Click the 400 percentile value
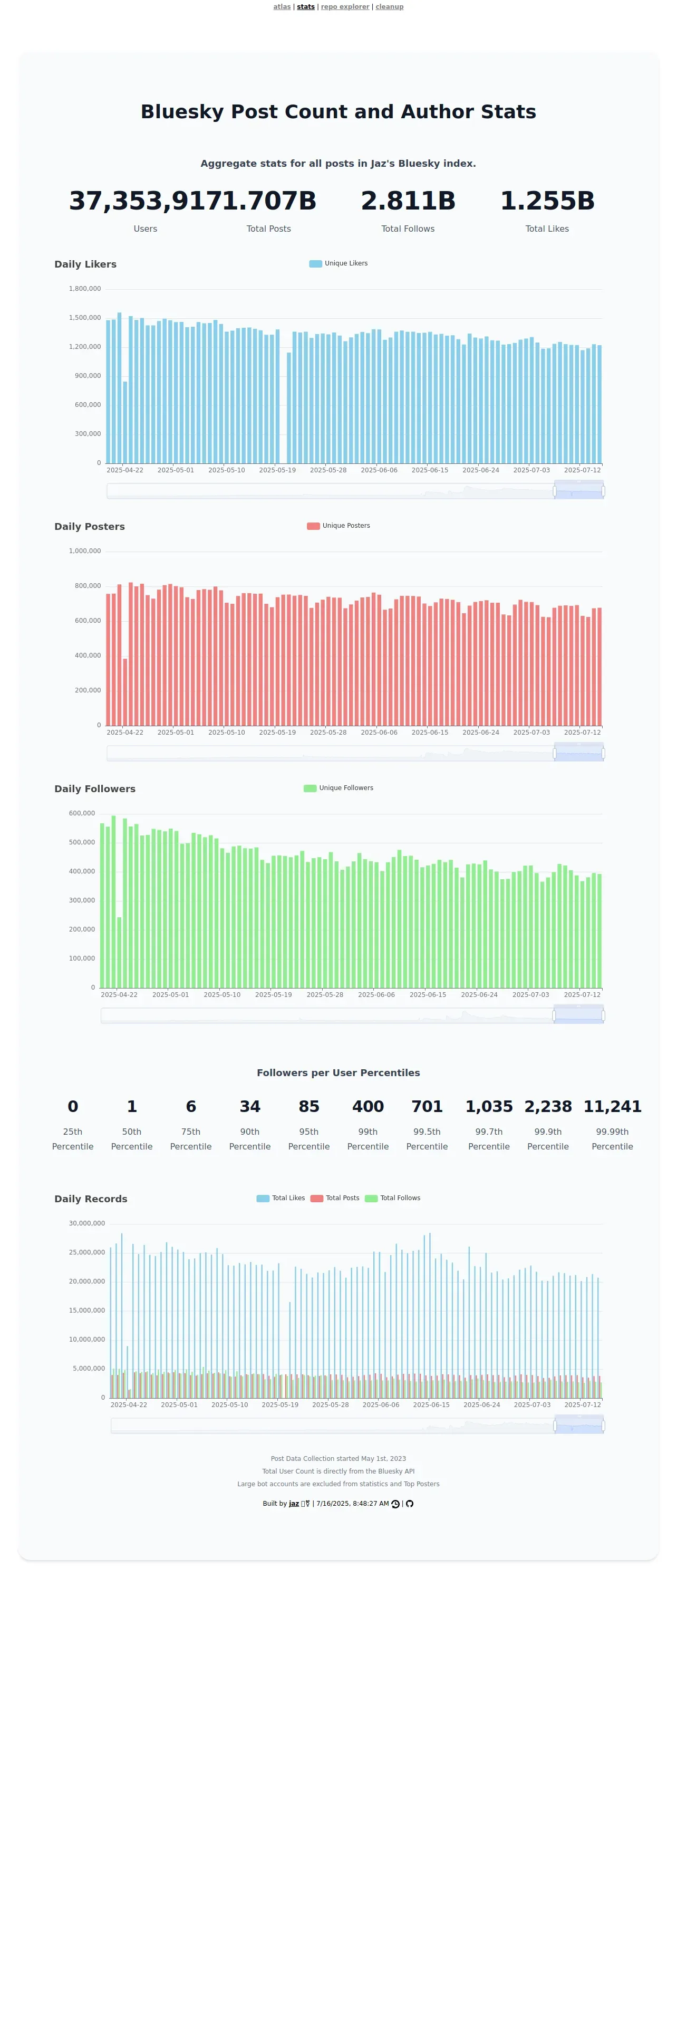The width and height of the screenshot is (677, 2033). (x=368, y=1106)
